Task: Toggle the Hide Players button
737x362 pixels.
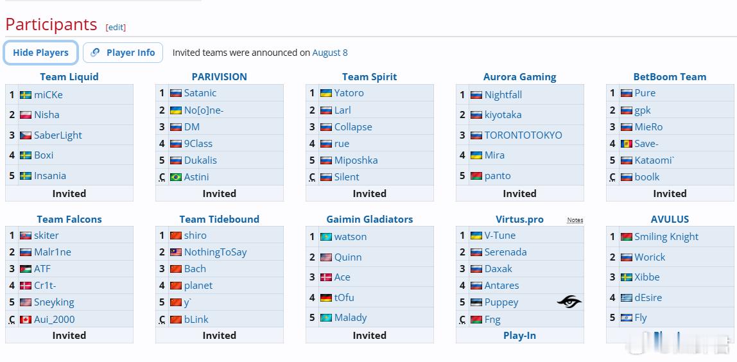Action: [40, 53]
